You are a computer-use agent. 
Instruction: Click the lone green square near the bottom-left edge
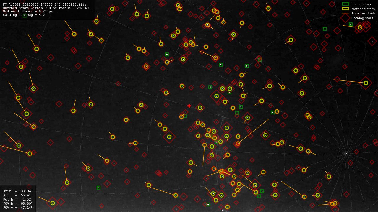point(98,187)
